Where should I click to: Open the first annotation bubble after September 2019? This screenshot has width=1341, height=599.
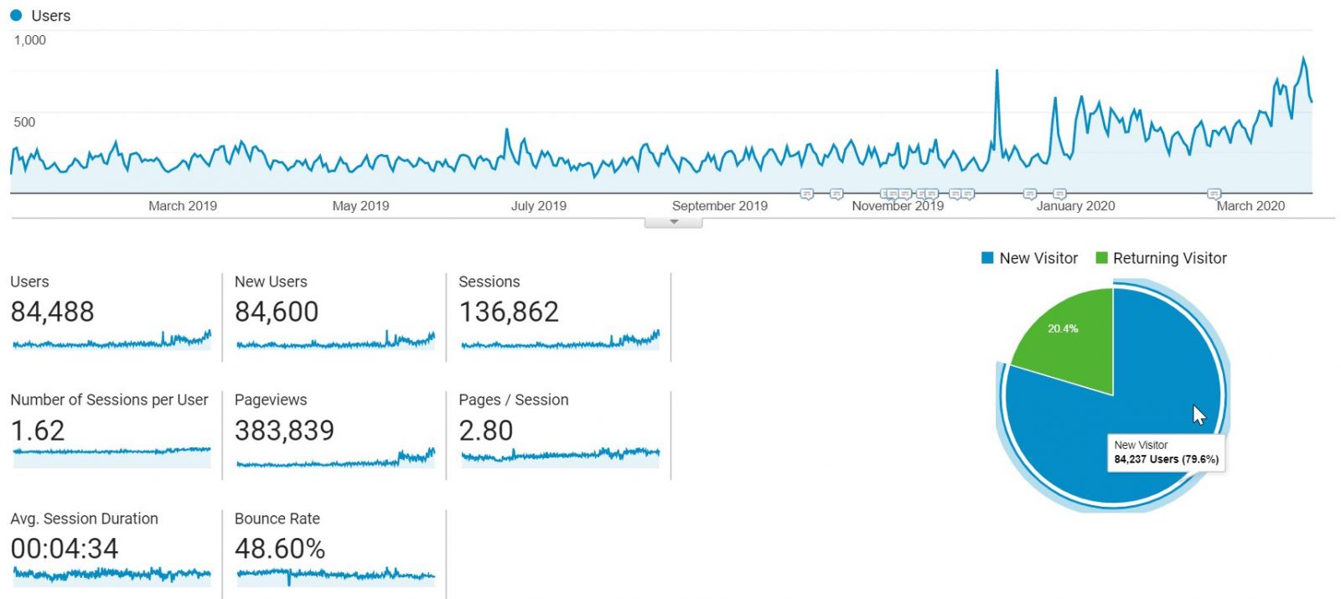click(x=806, y=194)
